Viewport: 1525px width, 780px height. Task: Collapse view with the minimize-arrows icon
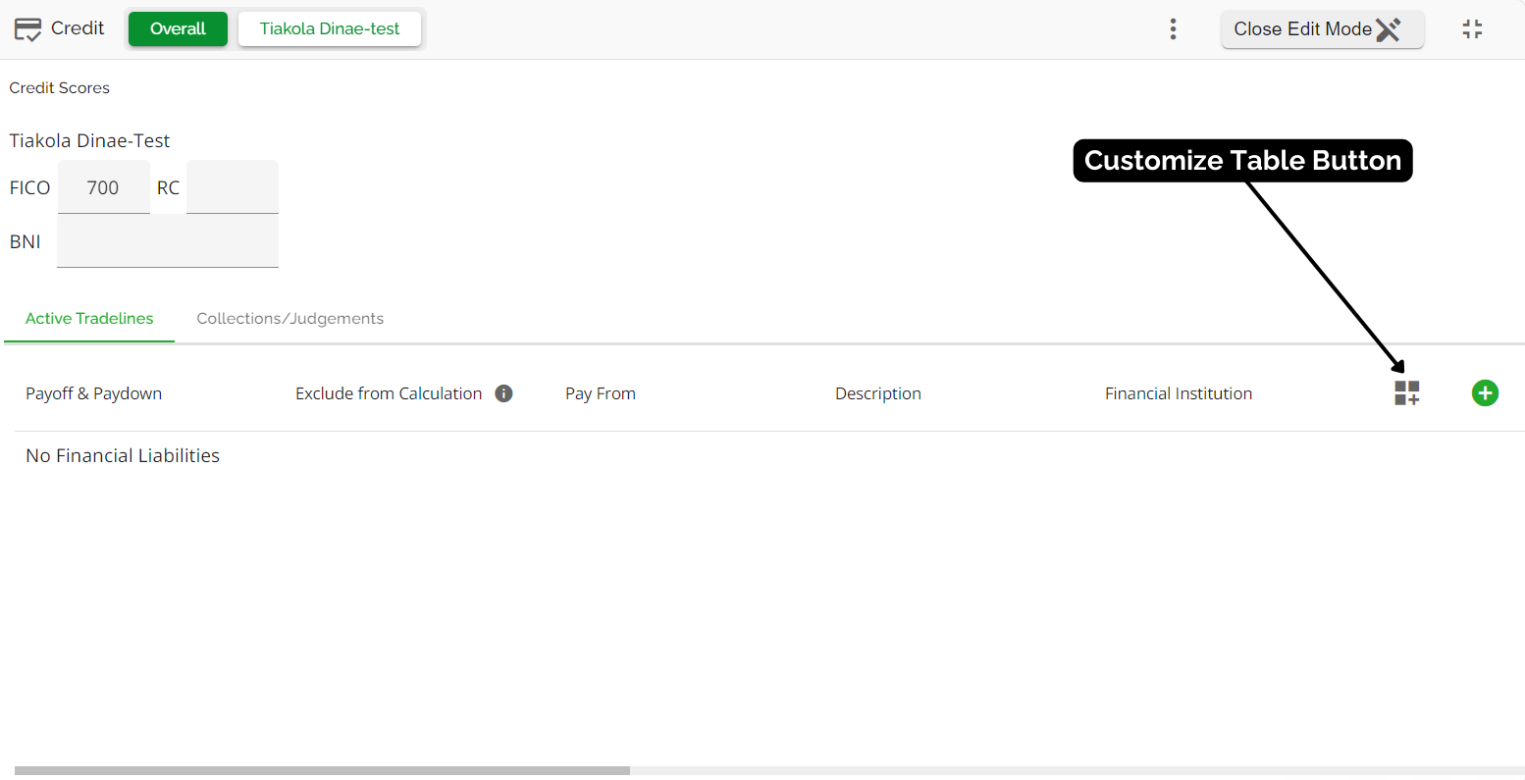1472,29
